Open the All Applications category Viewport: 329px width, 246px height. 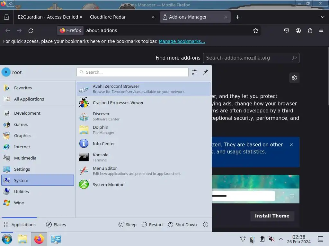(38, 99)
